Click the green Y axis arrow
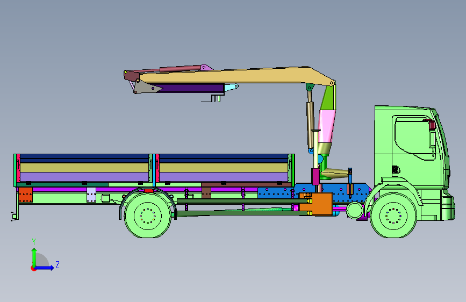This screenshot has width=466, height=302. click(x=34, y=257)
